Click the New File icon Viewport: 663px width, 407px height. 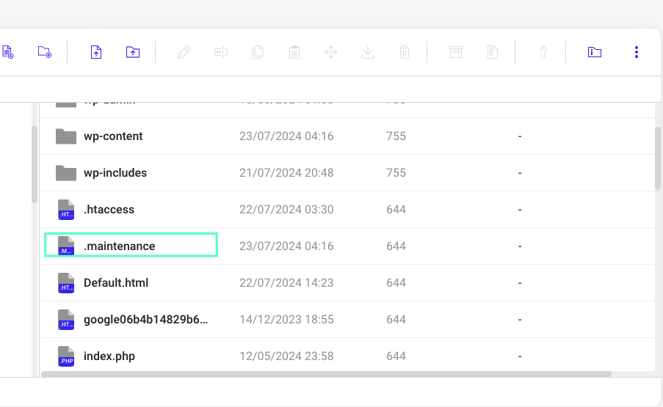click(7, 52)
